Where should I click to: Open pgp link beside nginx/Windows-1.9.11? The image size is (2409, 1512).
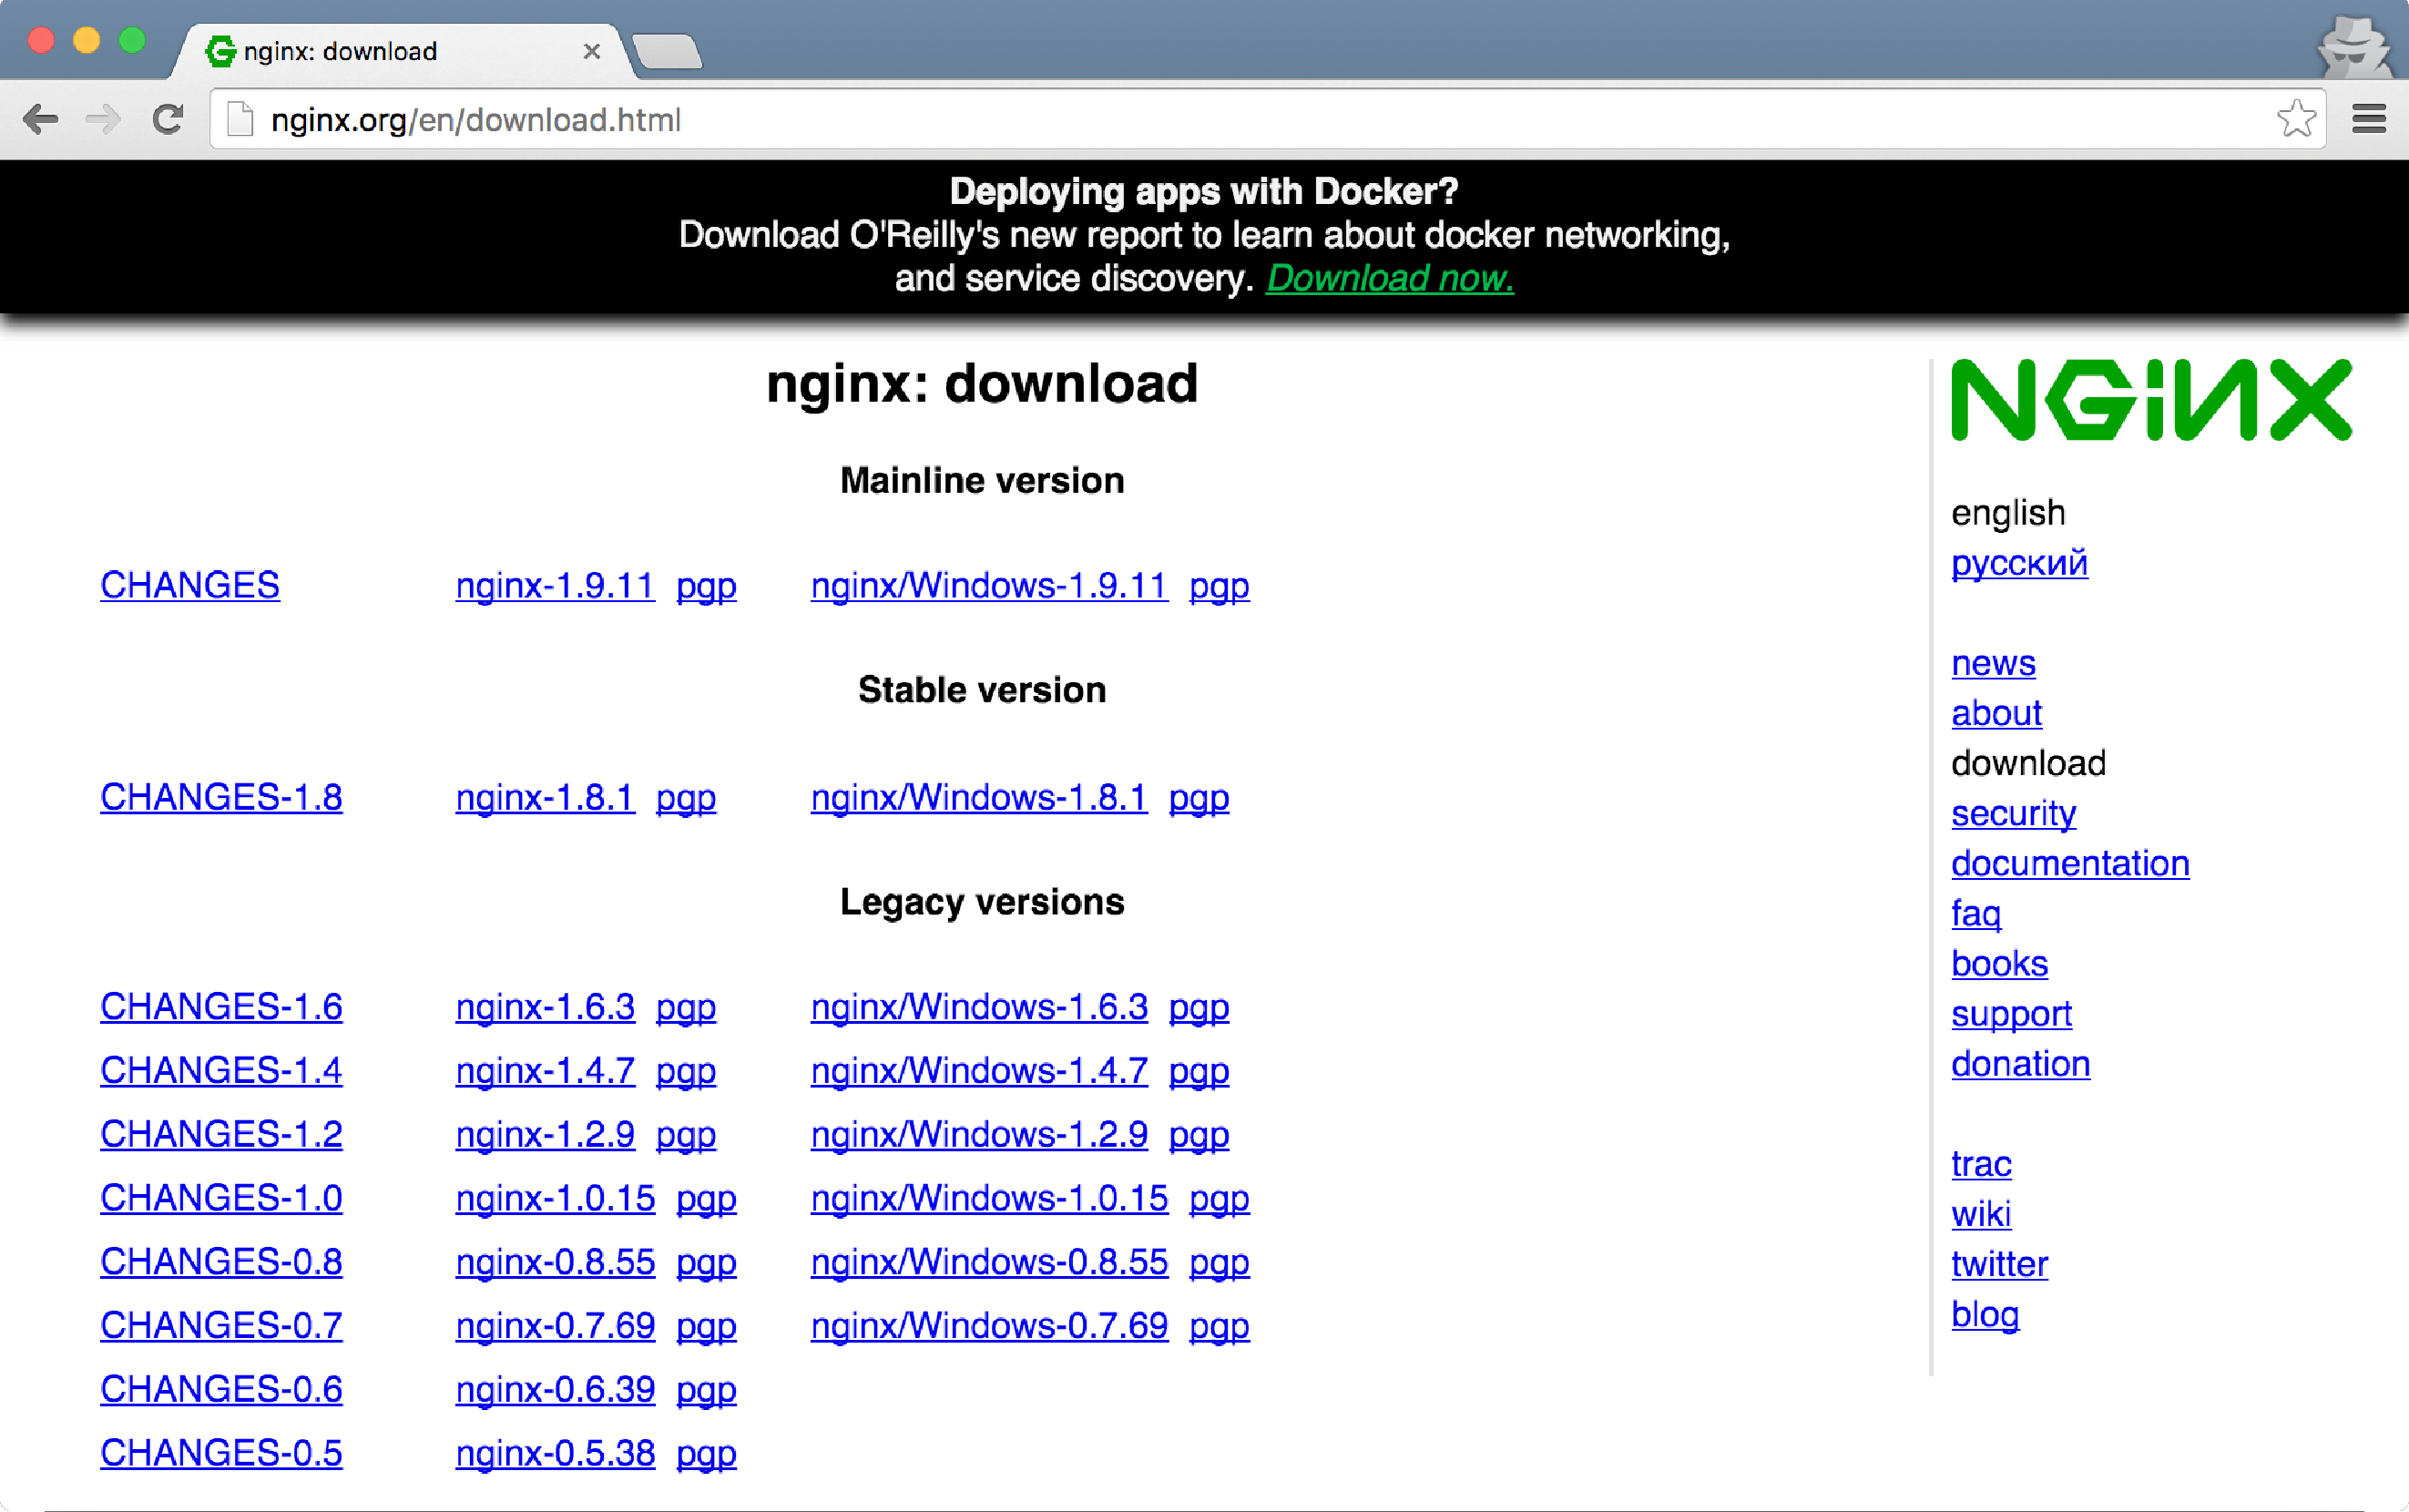1219,586
